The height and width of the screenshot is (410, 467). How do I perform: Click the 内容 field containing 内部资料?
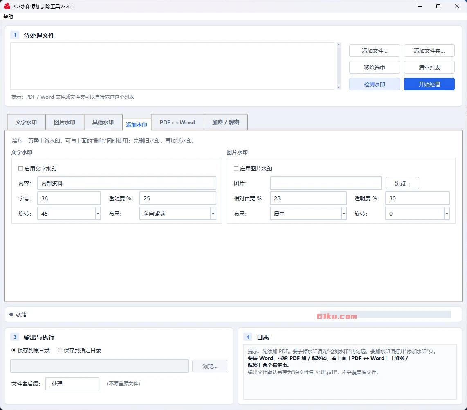pos(127,183)
